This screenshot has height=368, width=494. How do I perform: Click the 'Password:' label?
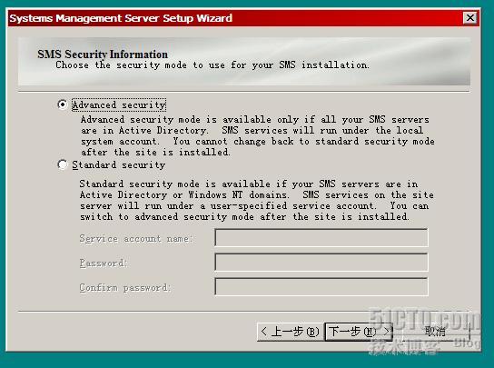tap(103, 263)
